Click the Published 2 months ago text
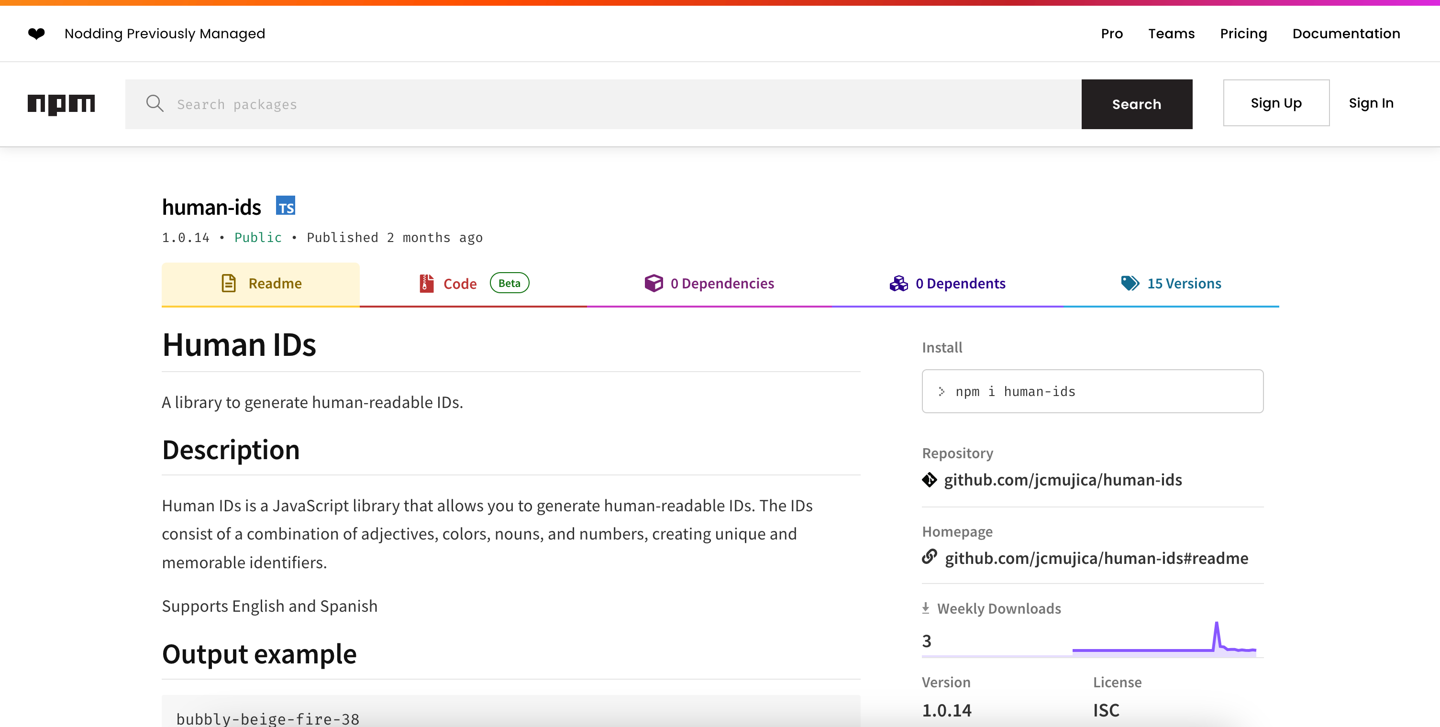The image size is (1440, 727). click(x=395, y=238)
